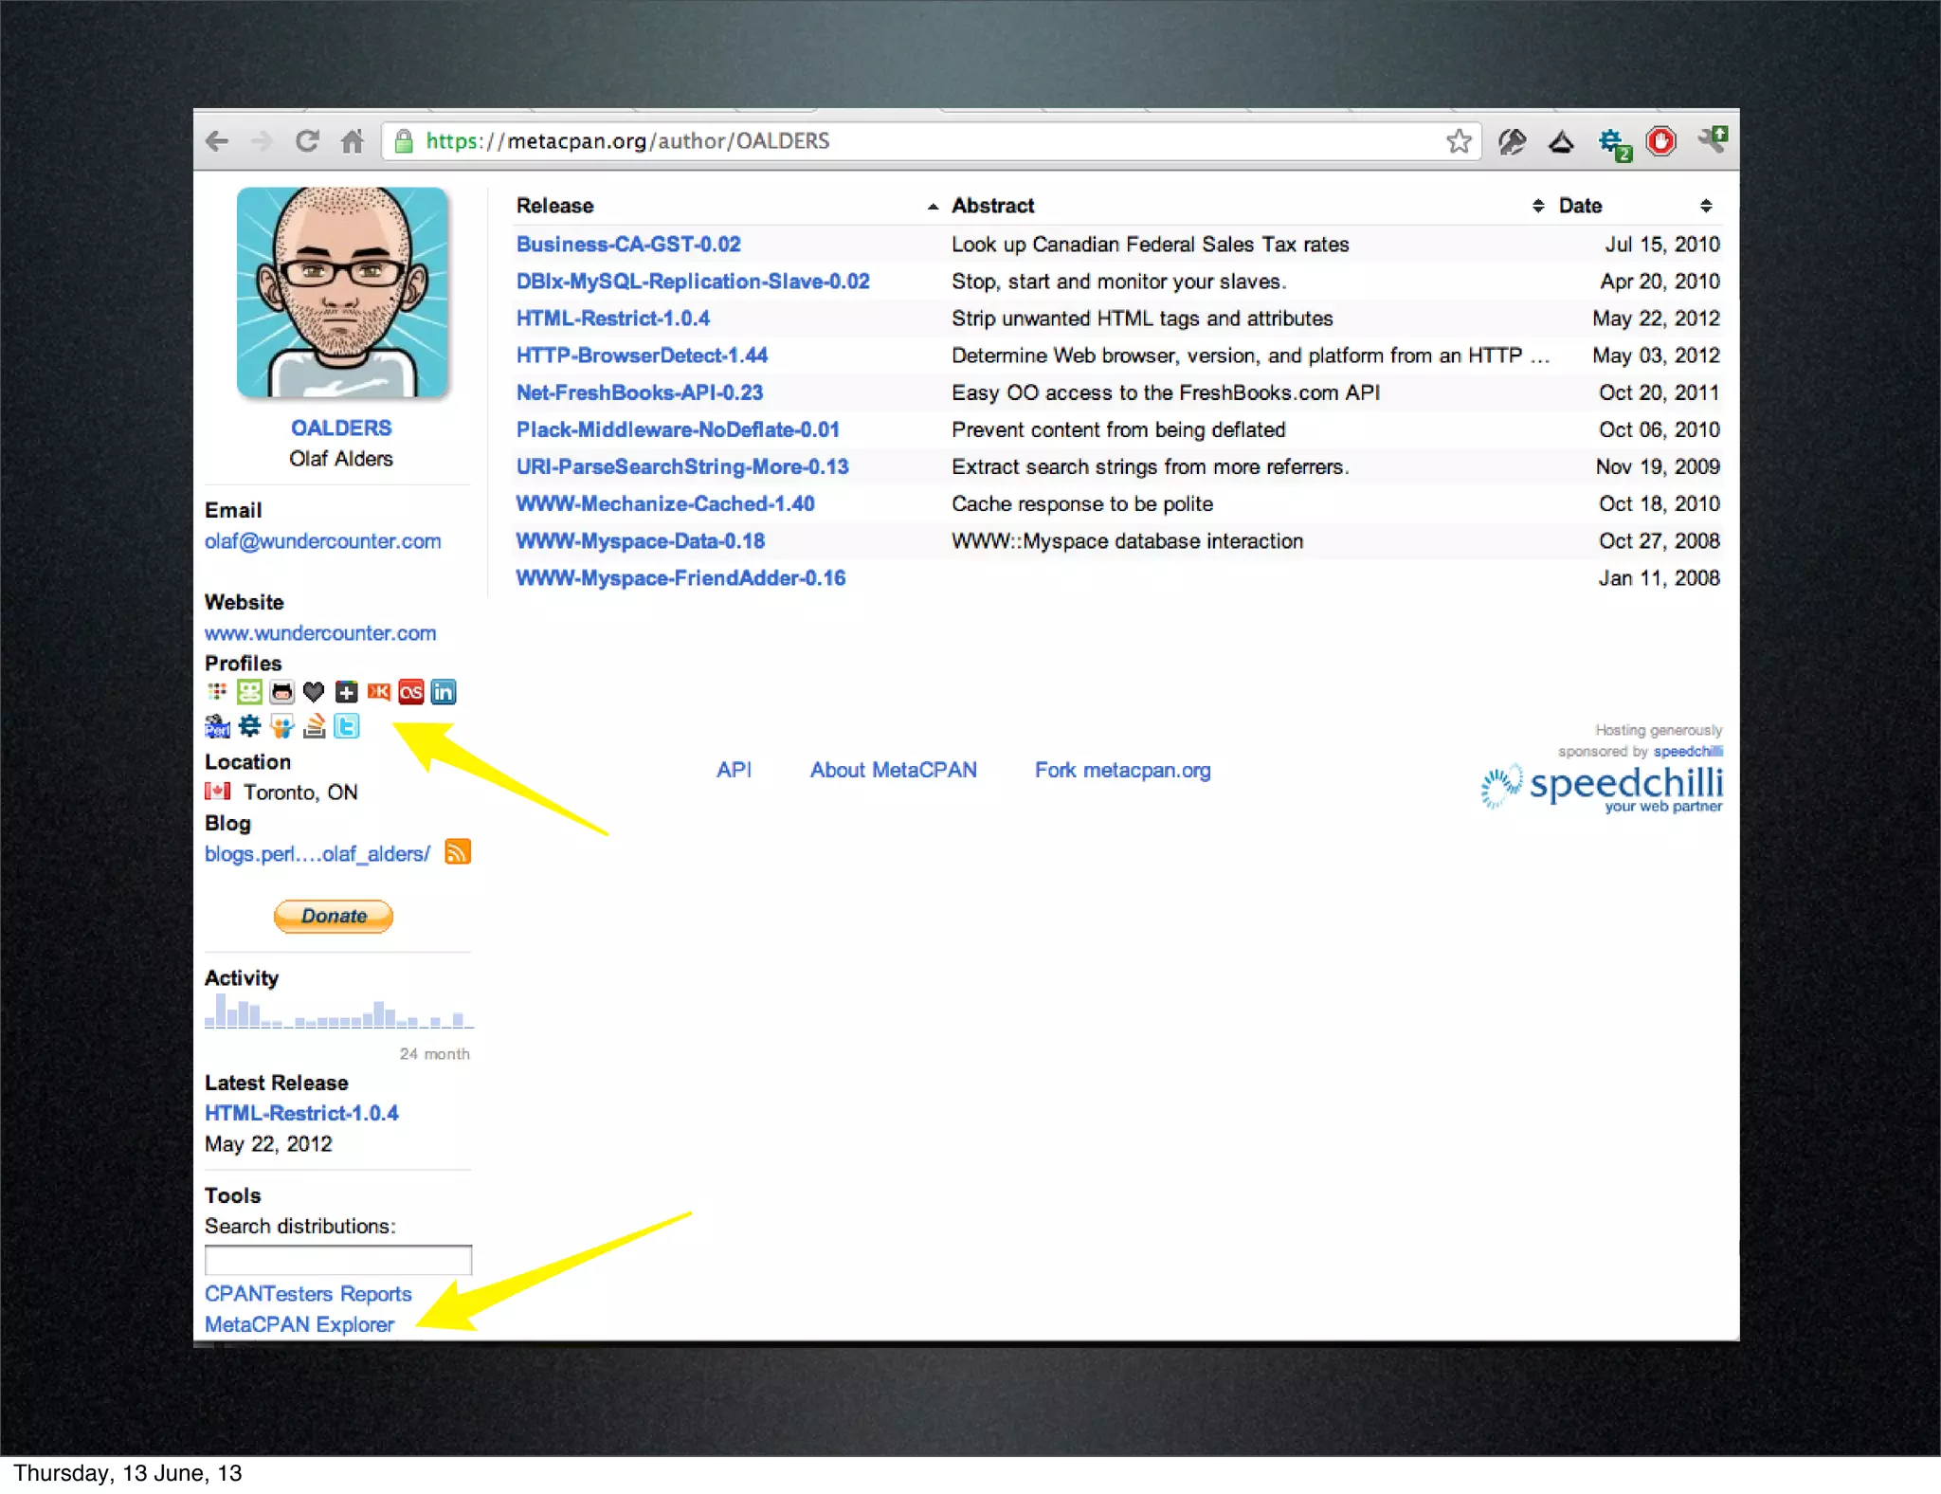Open the Twitter profile icon

(347, 726)
